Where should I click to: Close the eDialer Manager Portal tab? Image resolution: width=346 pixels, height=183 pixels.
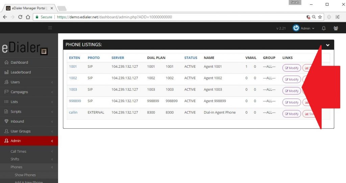52,8
